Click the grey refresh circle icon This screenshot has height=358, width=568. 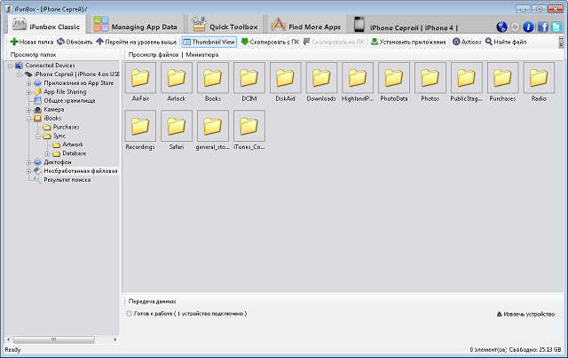515,27
